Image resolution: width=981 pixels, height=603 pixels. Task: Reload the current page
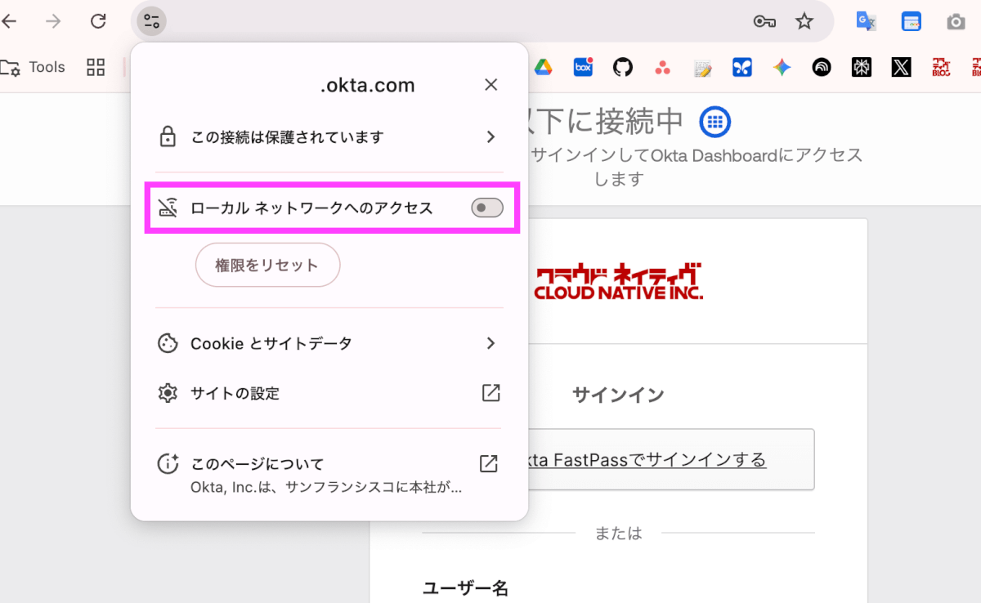[98, 21]
